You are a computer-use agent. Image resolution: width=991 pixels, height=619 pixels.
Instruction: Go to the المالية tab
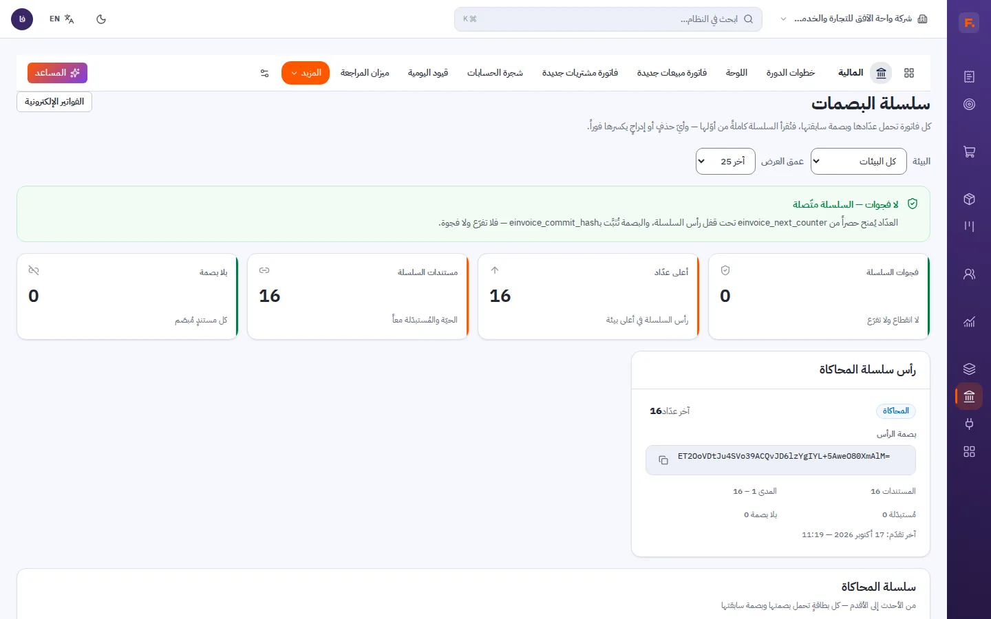tap(851, 73)
